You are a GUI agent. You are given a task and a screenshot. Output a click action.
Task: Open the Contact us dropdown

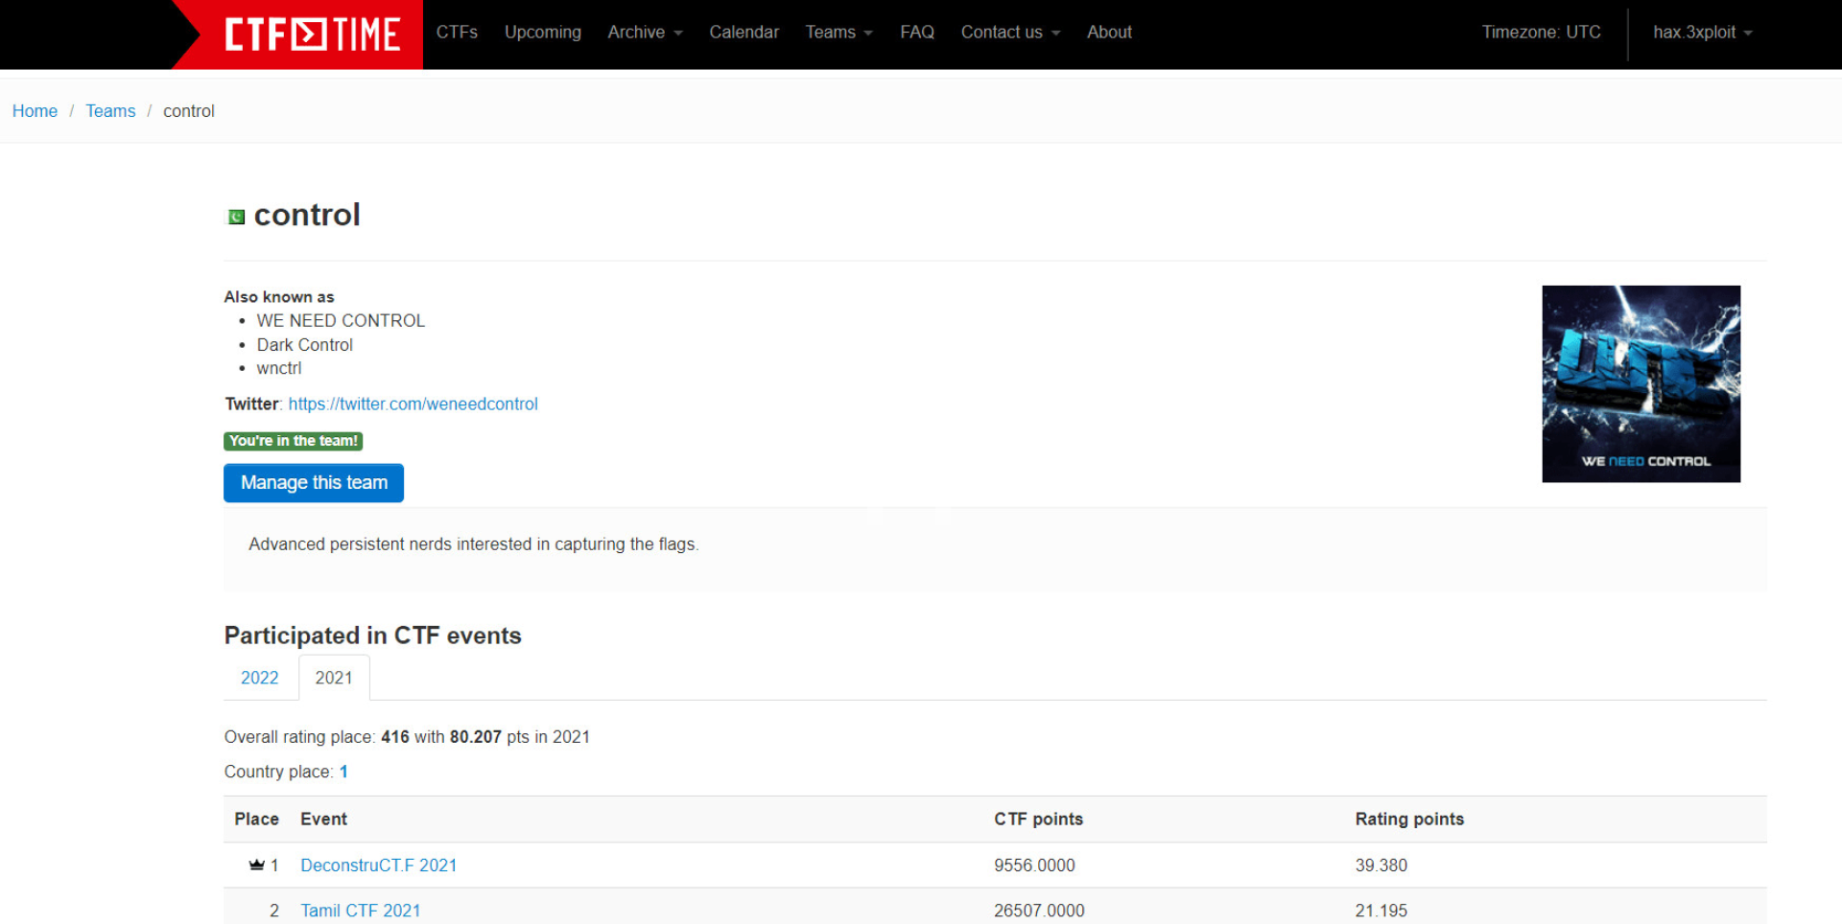click(x=1010, y=33)
